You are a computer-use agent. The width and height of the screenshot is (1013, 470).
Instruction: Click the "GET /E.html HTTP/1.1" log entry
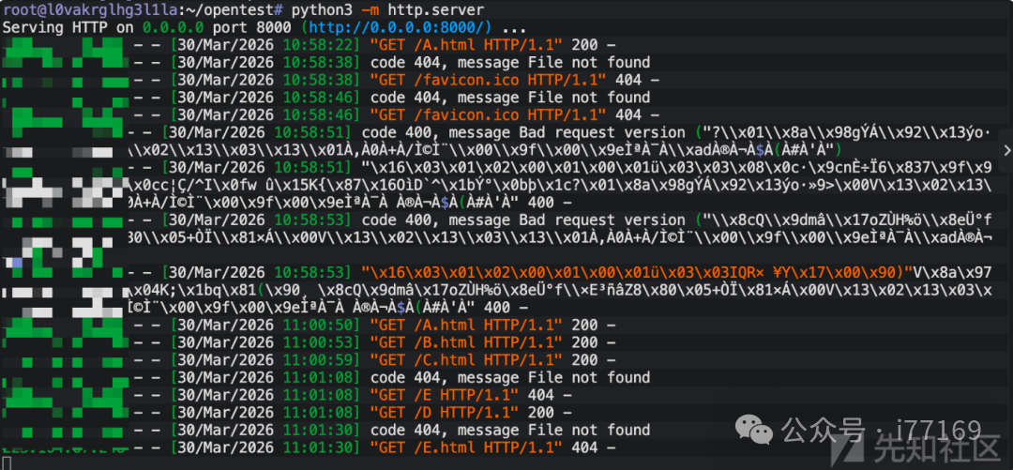tap(465, 448)
